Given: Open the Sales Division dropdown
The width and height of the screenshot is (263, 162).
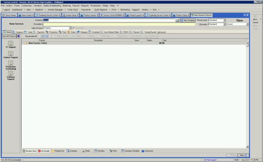Looking at the screenshot, I should pos(70,28).
